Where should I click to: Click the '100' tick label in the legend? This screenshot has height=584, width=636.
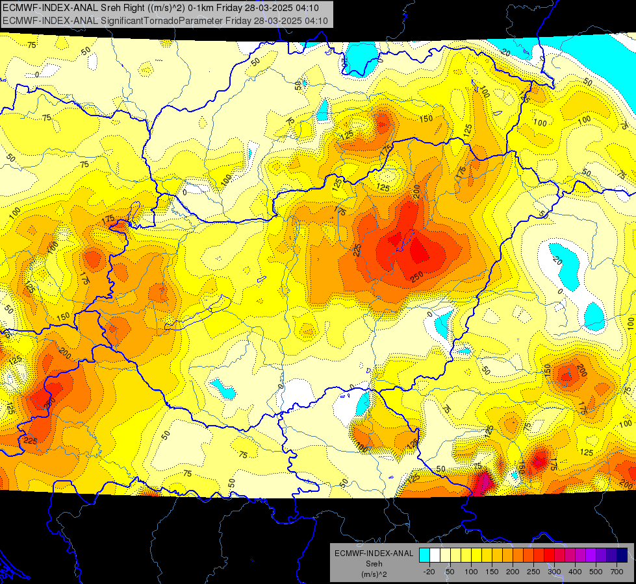coord(472,572)
